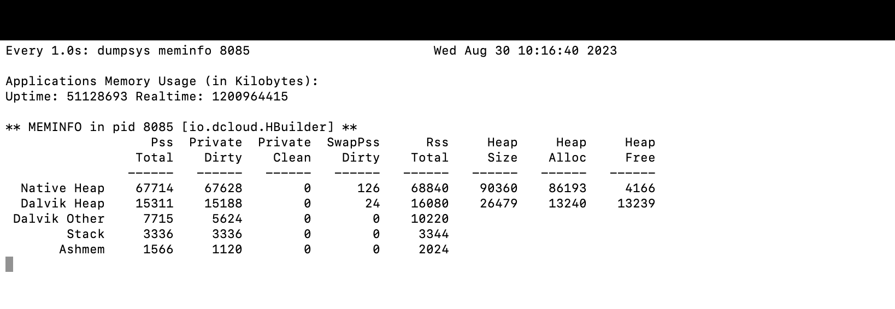Click Heap Free value 4166
Image resolution: width=895 pixels, height=309 pixels.
[x=640, y=188]
